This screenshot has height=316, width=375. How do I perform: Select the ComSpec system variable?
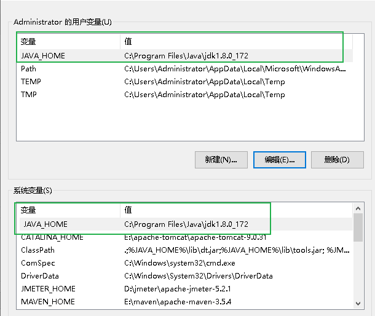click(186, 263)
